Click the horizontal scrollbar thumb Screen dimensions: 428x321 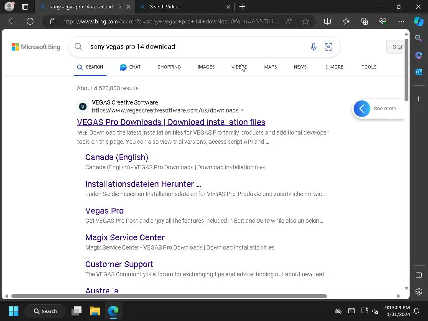tap(169, 296)
